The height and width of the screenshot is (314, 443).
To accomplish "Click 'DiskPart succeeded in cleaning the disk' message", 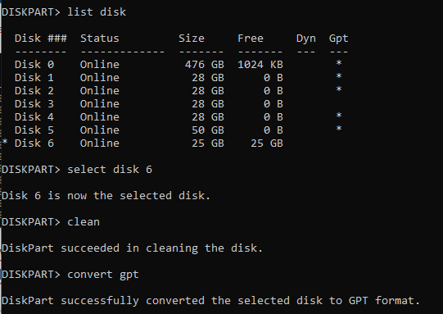I will tap(132, 248).
